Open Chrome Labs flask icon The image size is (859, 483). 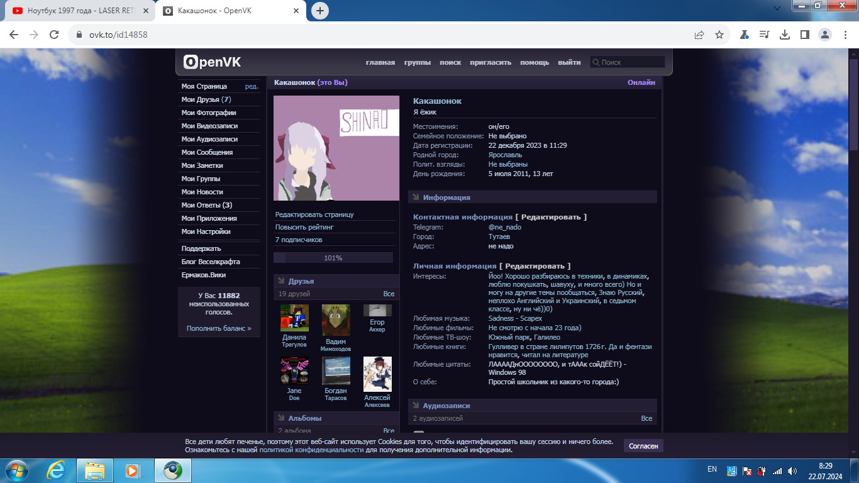tap(744, 35)
